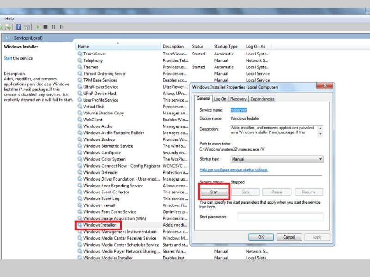Viewport: 370px width, 277px height.
Task: Open the Startup type dropdown set to Manual
Action: pos(277,159)
